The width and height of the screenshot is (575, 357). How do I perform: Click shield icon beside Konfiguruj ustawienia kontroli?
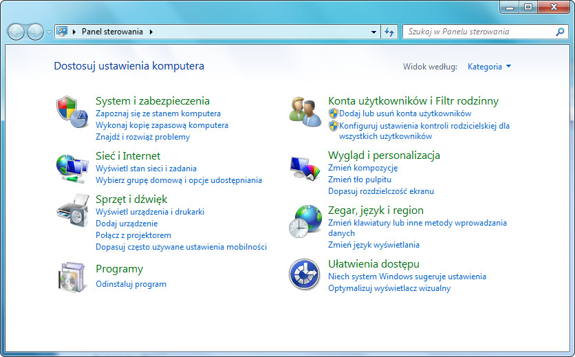tap(333, 126)
